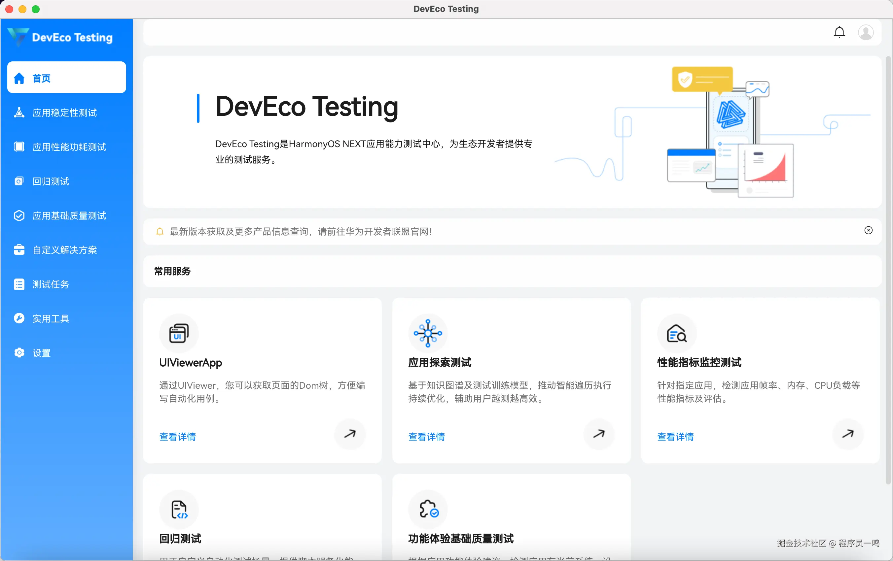Click 查看详情 link under 应用探索测试

[x=426, y=437]
